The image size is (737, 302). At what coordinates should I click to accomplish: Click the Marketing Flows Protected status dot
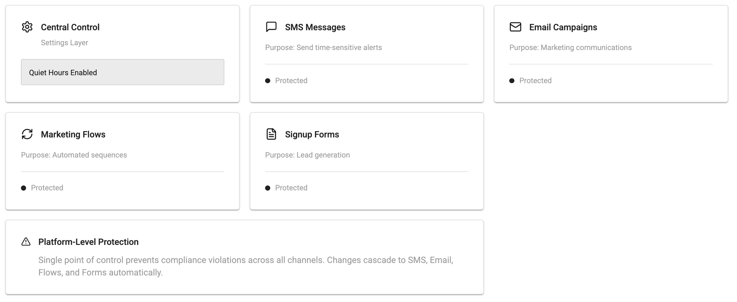[x=24, y=188]
